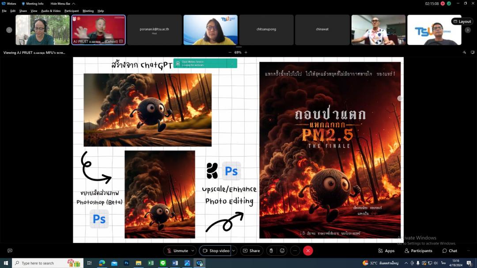Click Unmute microphone button
Viewport: 477px width, 268px height.
(177, 251)
